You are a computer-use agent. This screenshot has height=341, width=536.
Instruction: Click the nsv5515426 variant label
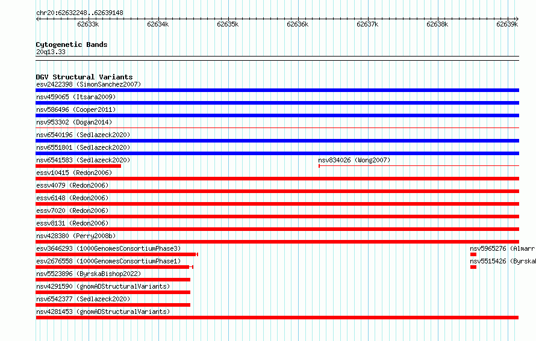coord(502,261)
